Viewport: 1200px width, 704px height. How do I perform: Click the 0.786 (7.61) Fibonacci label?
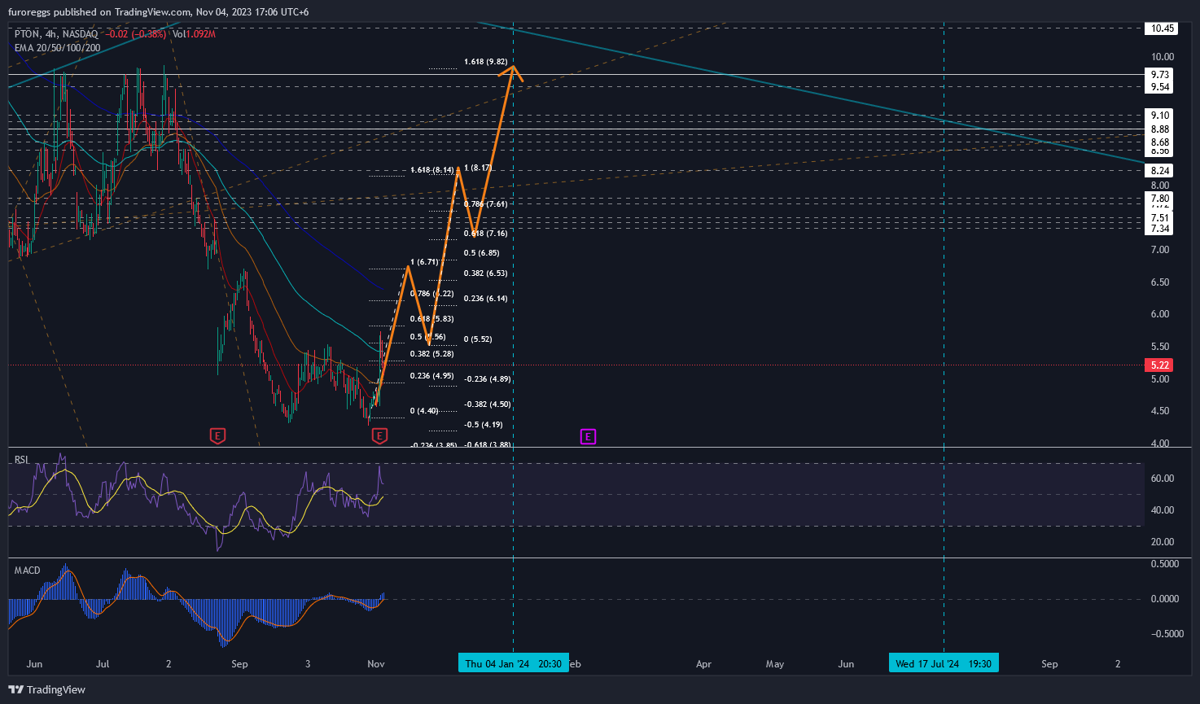(485, 204)
